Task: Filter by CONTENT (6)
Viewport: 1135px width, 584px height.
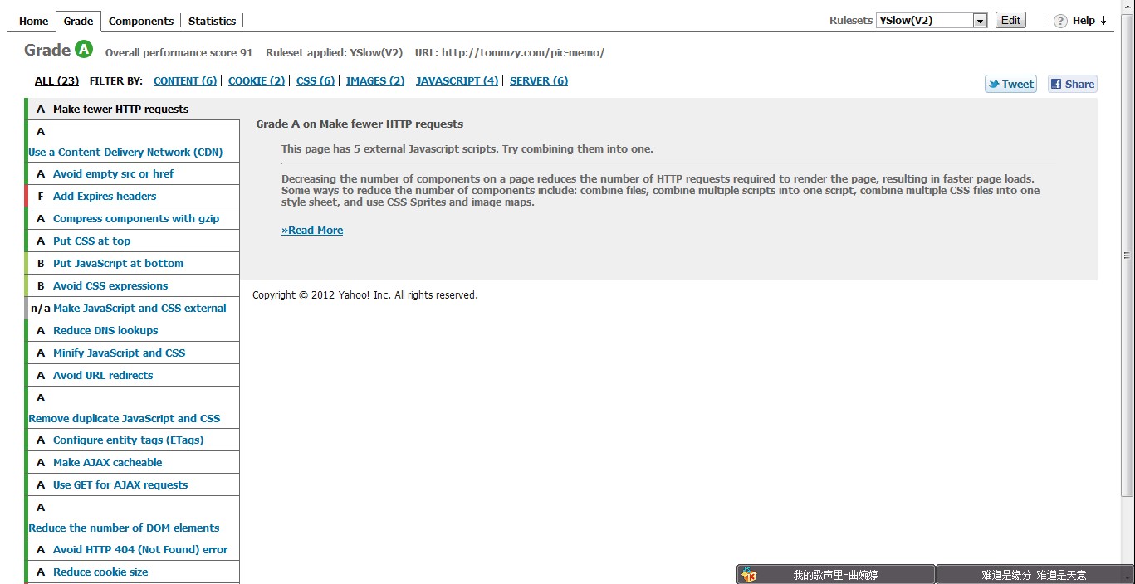Action: (185, 80)
